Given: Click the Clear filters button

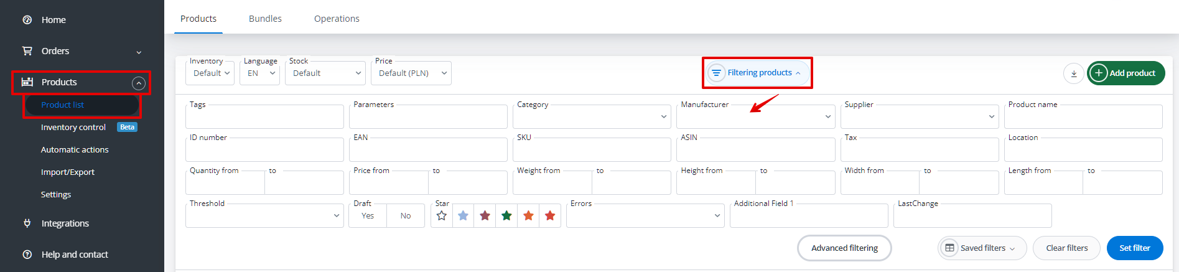Looking at the screenshot, I should tap(1066, 248).
